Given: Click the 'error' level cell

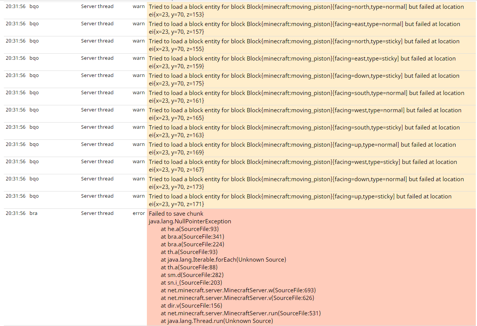Looking at the screenshot, I should coord(139,213).
